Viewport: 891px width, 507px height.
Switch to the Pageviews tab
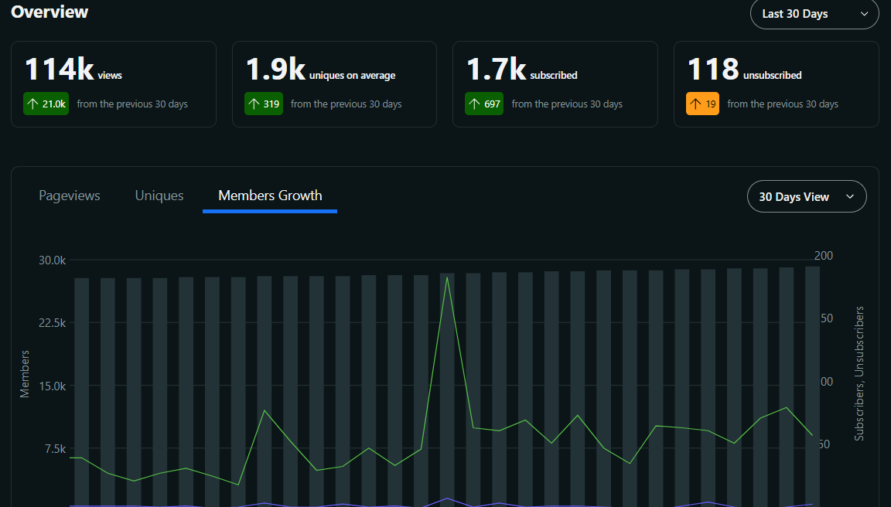click(x=70, y=196)
